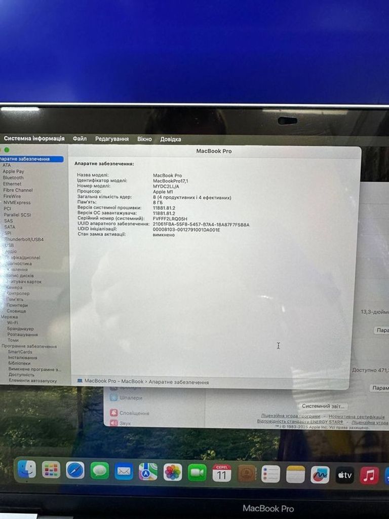Select SmartCards in the sidebar

click(20, 352)
